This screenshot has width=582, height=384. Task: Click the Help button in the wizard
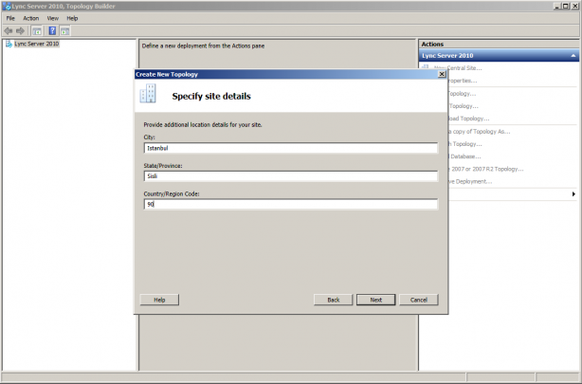(159, 300)
